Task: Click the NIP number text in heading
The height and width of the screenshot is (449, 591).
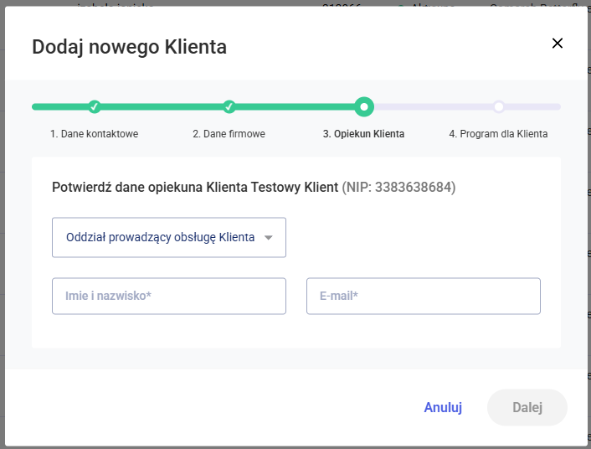Action: pos(398,187)
